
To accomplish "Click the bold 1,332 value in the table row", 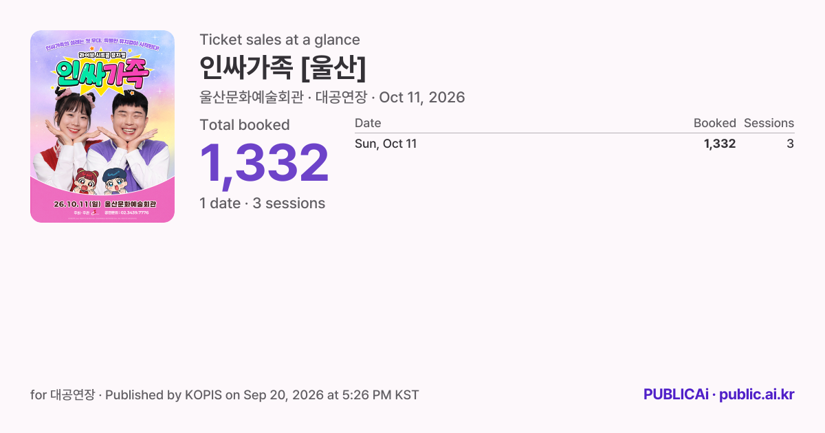I will (720, 144).
